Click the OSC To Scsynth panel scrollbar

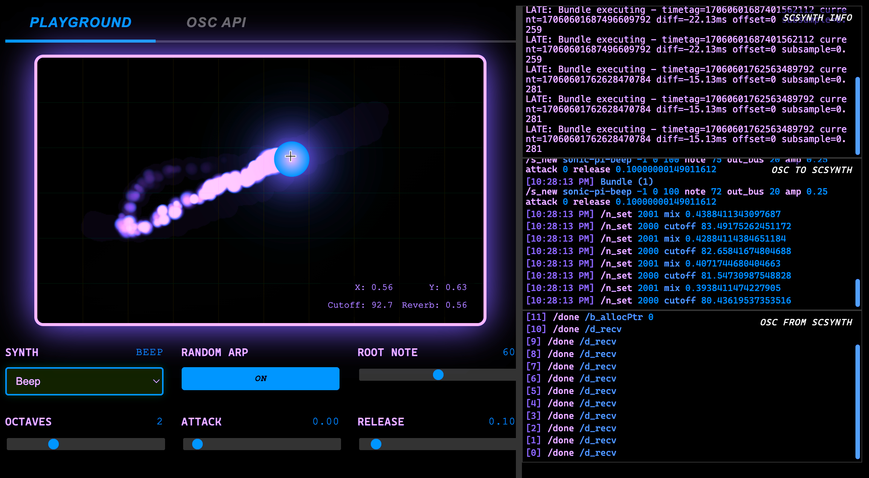(x=857, y=293)
